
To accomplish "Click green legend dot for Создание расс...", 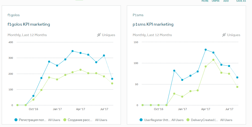I will (65, 120).
